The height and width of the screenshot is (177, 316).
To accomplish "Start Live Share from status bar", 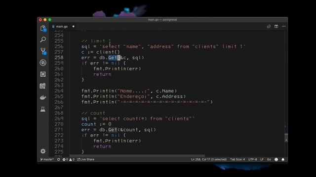I will coord(85,159).
